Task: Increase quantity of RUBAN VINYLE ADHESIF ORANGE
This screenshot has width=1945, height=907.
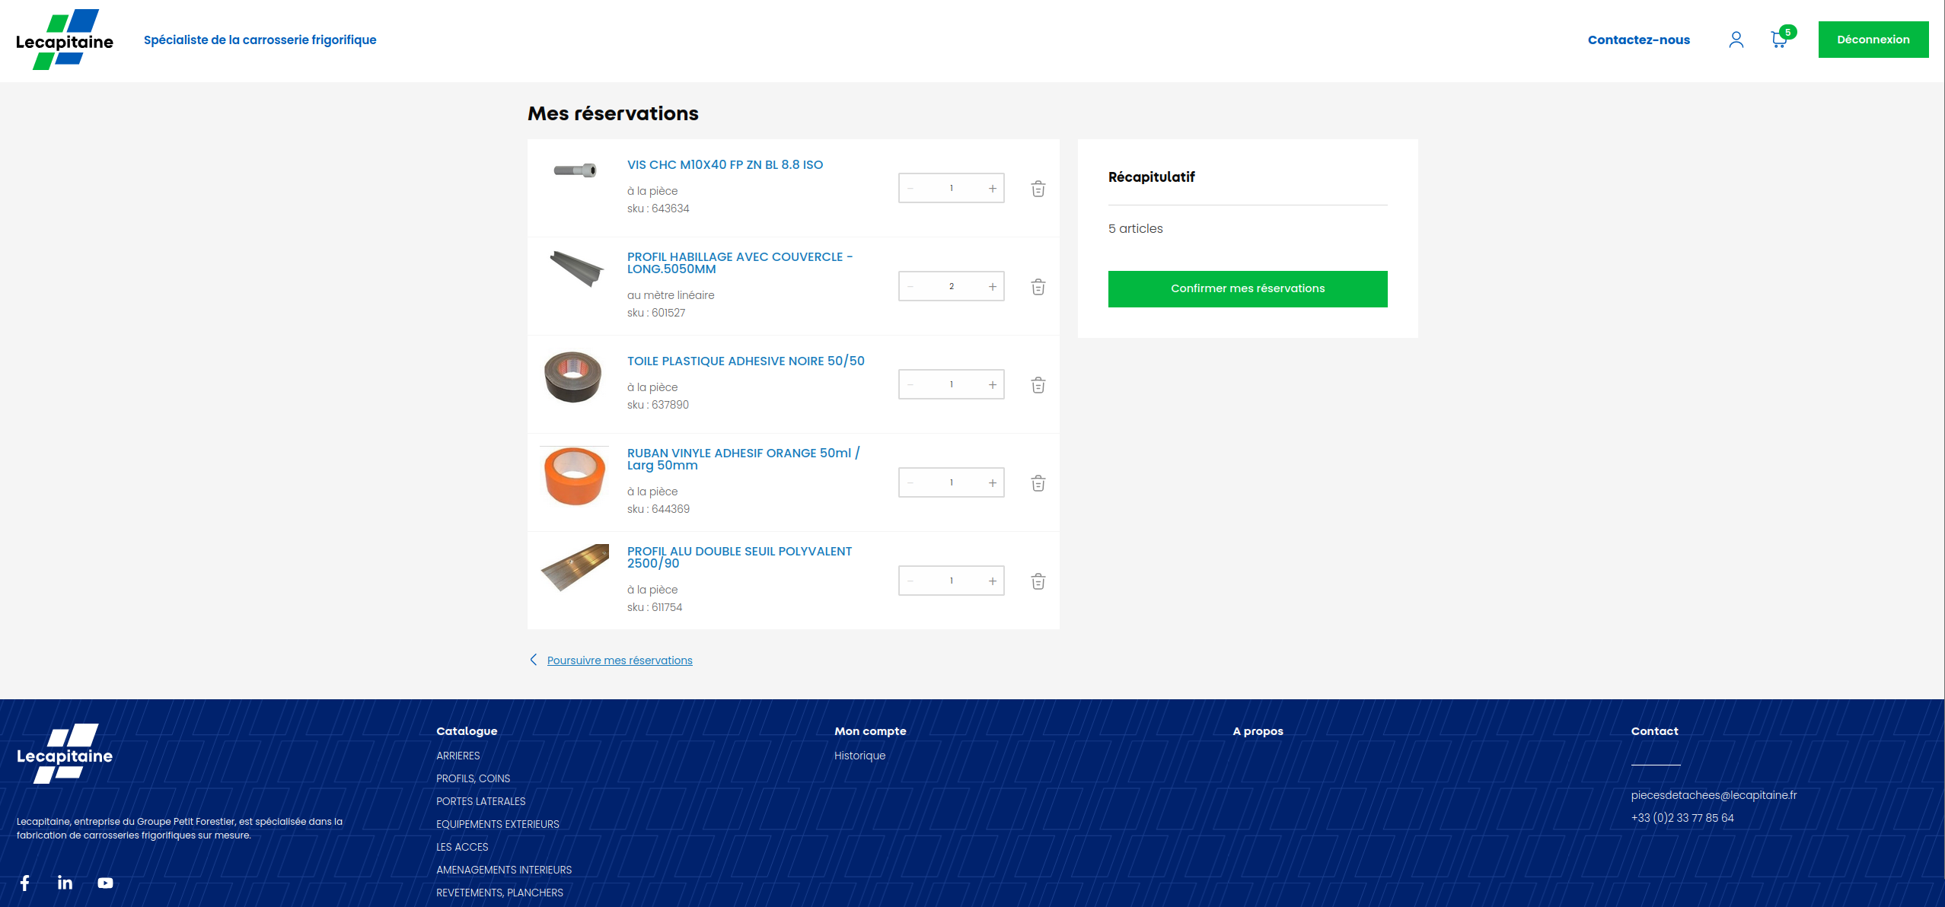Action: (992, 483)
